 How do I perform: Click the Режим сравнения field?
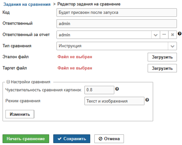[x=114, y=101]
